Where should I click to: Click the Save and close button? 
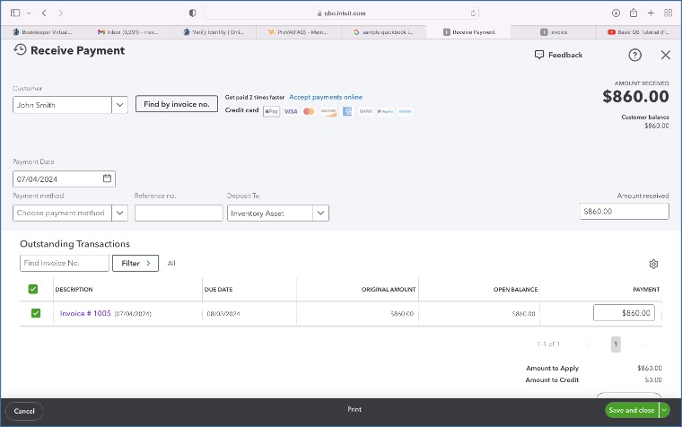point(632,410)
